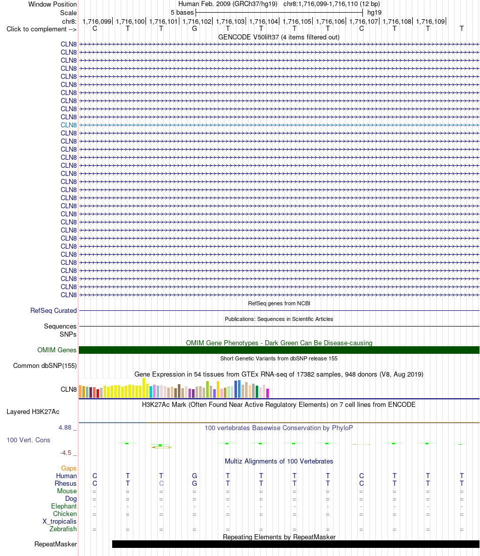Click the G base in the ruler sequence
The height and width of the screenshot is (556, 480).
click(194, 28)
